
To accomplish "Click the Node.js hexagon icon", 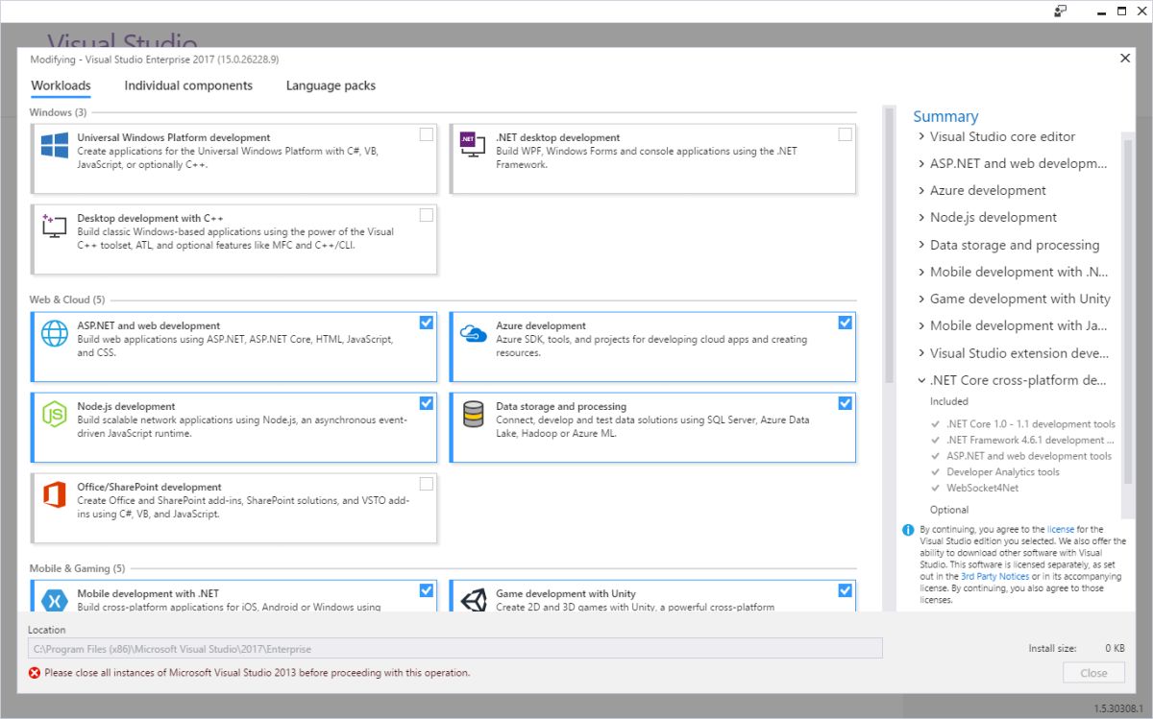I will point(54,415).
